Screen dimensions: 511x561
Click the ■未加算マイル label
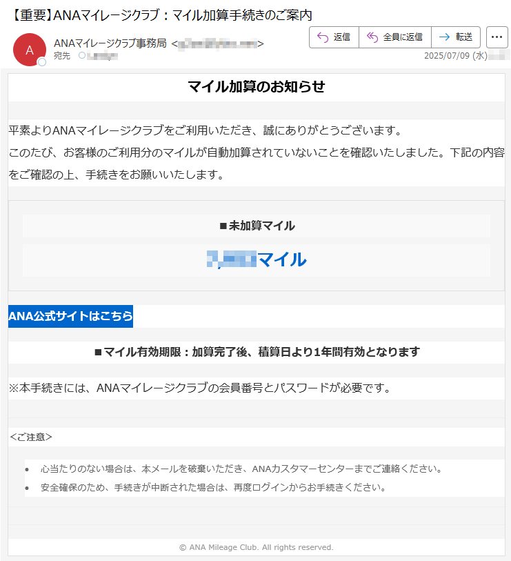tap(257, 226)
